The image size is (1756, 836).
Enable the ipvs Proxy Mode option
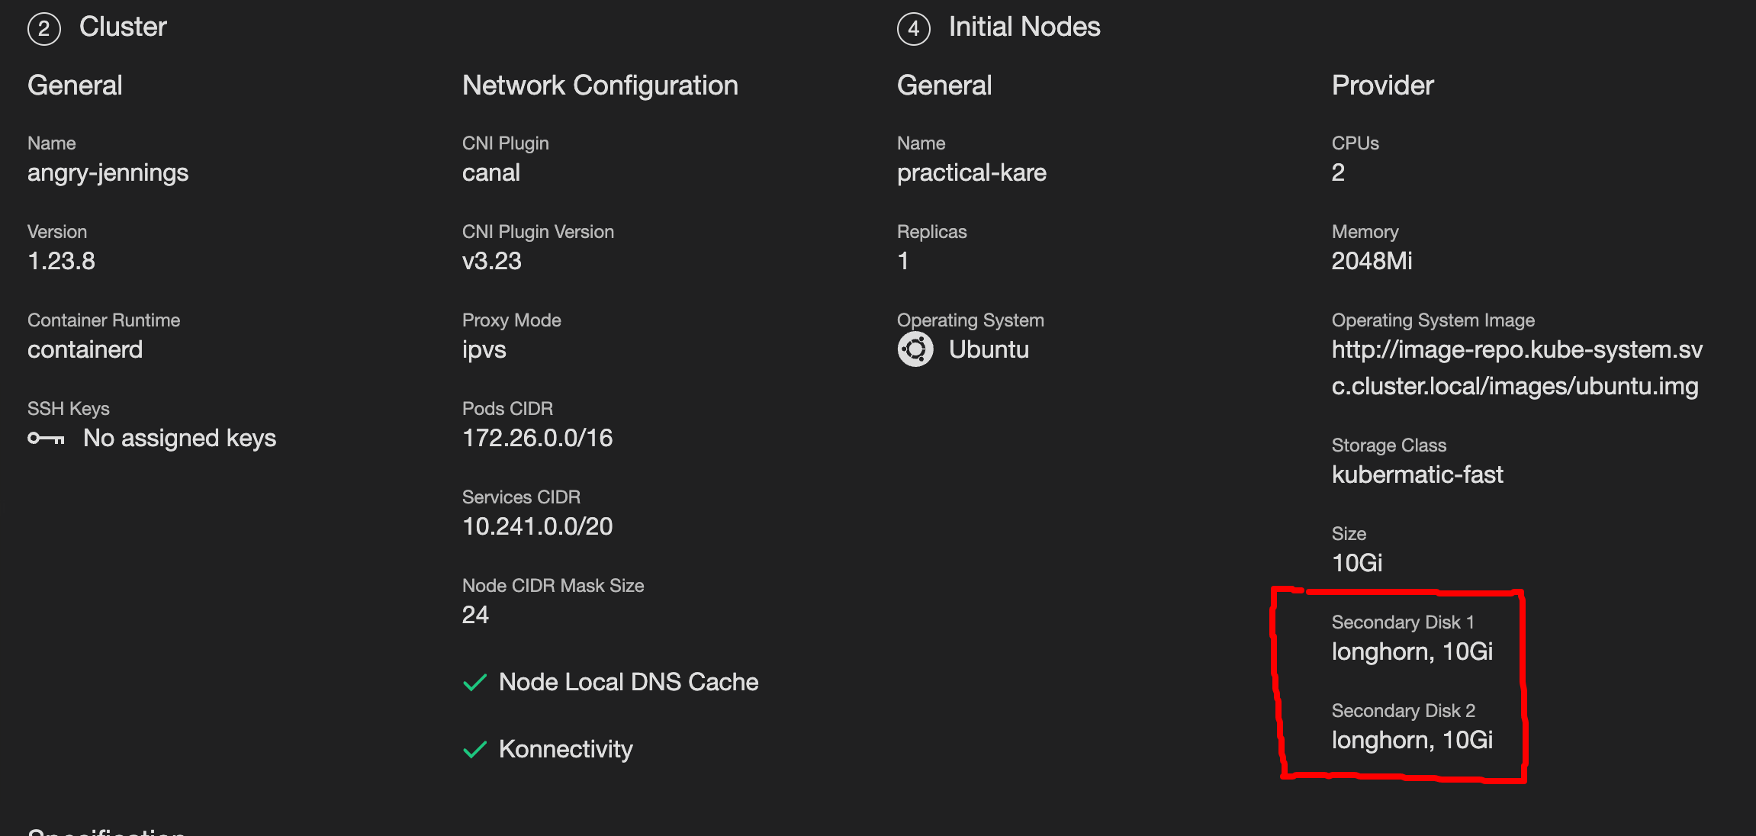484,349
